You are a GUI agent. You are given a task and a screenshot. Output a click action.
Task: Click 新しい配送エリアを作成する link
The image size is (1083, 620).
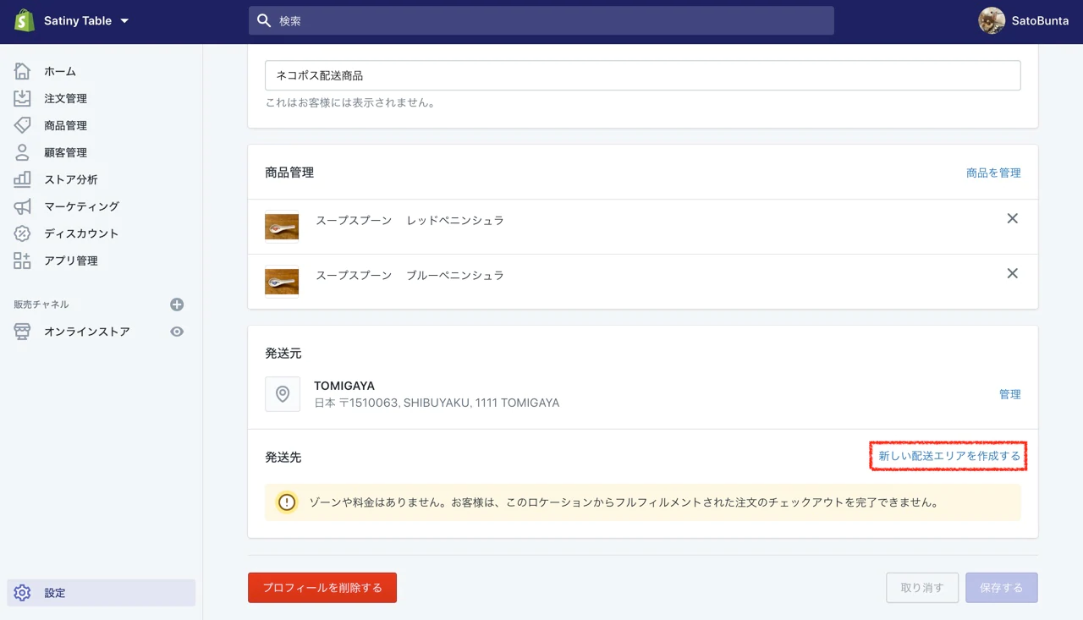(x=948, y=457)
